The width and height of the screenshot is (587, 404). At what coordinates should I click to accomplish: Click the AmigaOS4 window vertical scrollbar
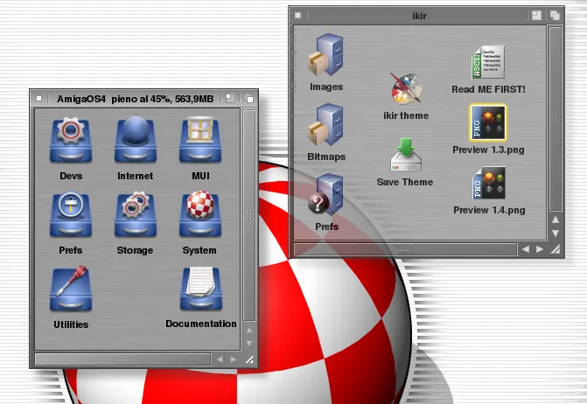click(x=249, y=210)
